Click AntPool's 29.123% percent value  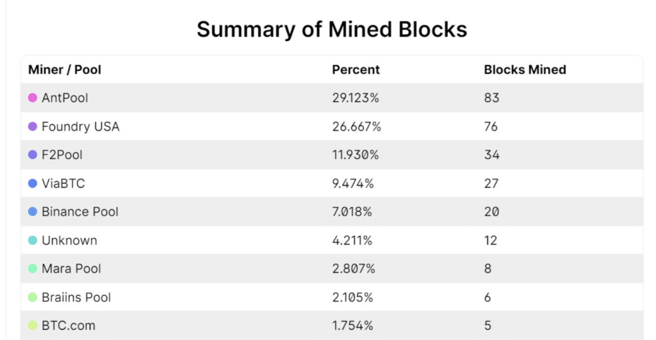(356, 98)
